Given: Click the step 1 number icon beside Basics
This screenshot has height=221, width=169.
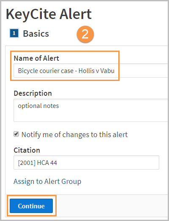Looking at the screenshot, I should (14, 33).
